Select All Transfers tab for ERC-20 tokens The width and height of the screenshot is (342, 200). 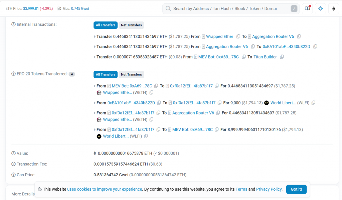pyautogui.click(x=106, y=74)
